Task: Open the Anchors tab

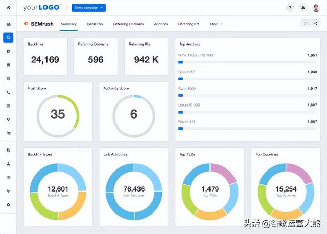Action: point(161,24)
